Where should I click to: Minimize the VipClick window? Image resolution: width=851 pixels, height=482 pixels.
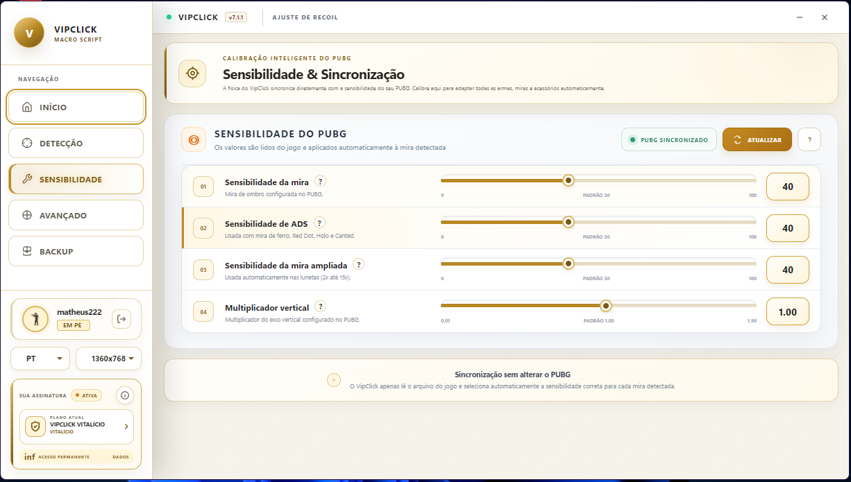click(800, 17)
